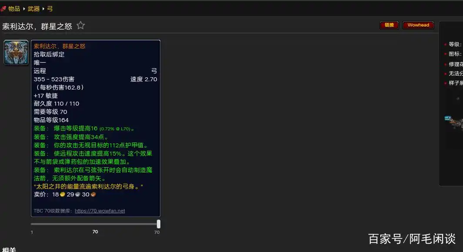Click the 链接 button

[389, 25]
